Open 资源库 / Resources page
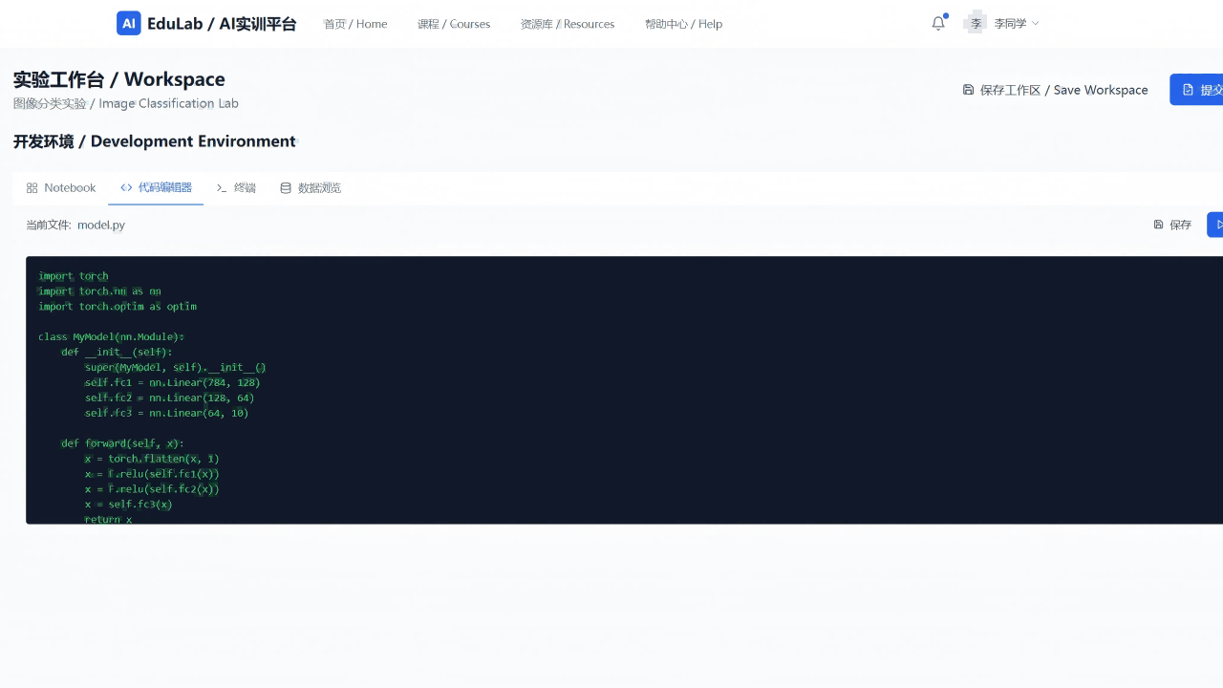Screen dimensions: 1223x688 pos(568,24)
